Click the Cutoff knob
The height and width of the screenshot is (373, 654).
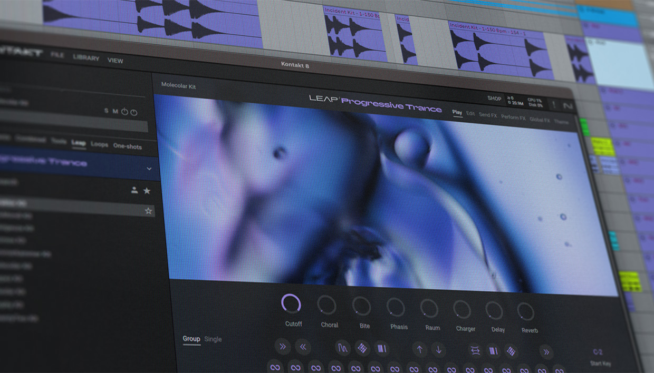coord(291,304)
